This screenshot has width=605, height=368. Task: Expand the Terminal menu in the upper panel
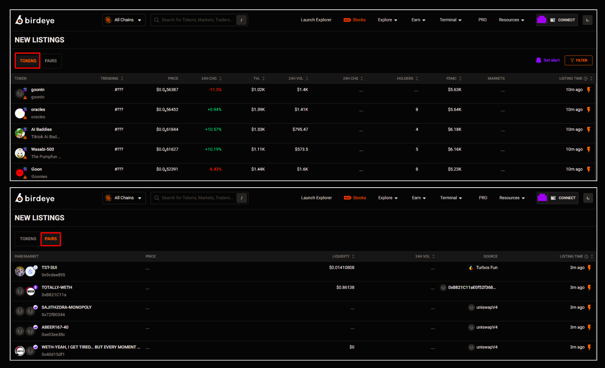click(x=450, y=20)
